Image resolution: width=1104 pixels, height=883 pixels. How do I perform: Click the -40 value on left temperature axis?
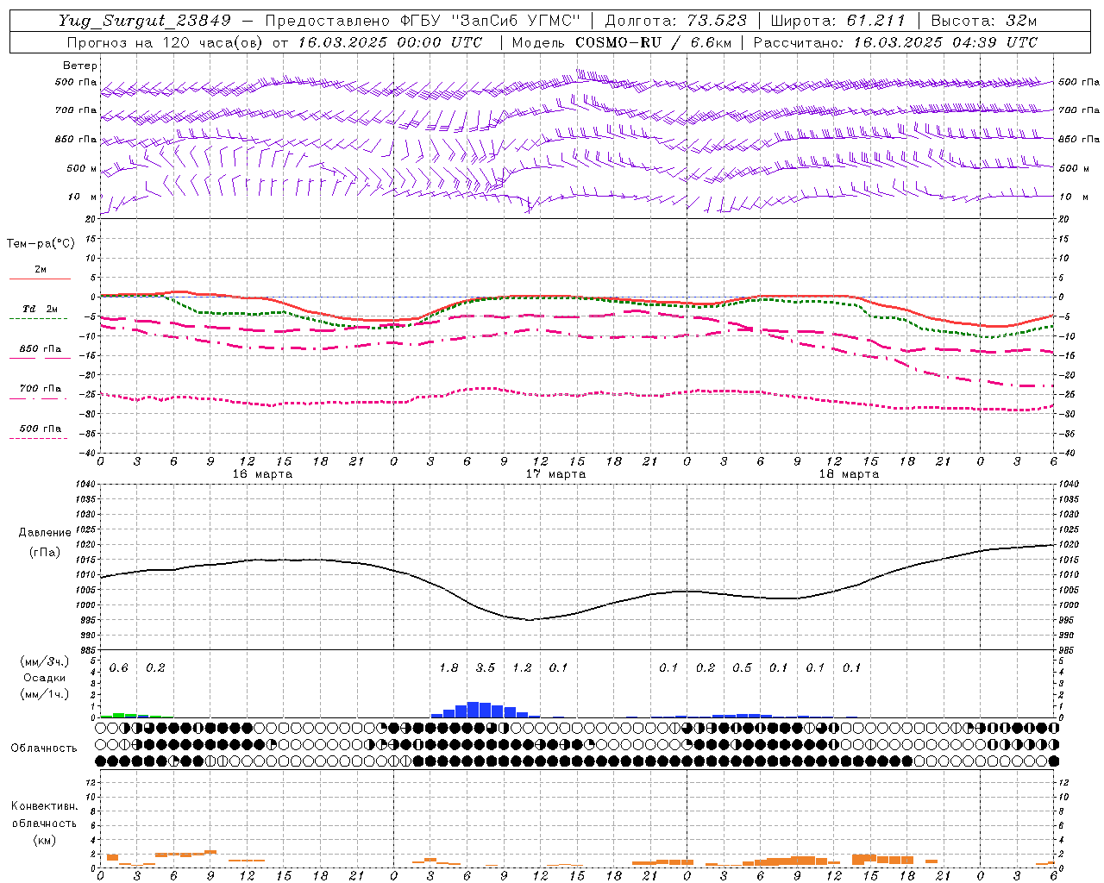[x=89, y=453]
